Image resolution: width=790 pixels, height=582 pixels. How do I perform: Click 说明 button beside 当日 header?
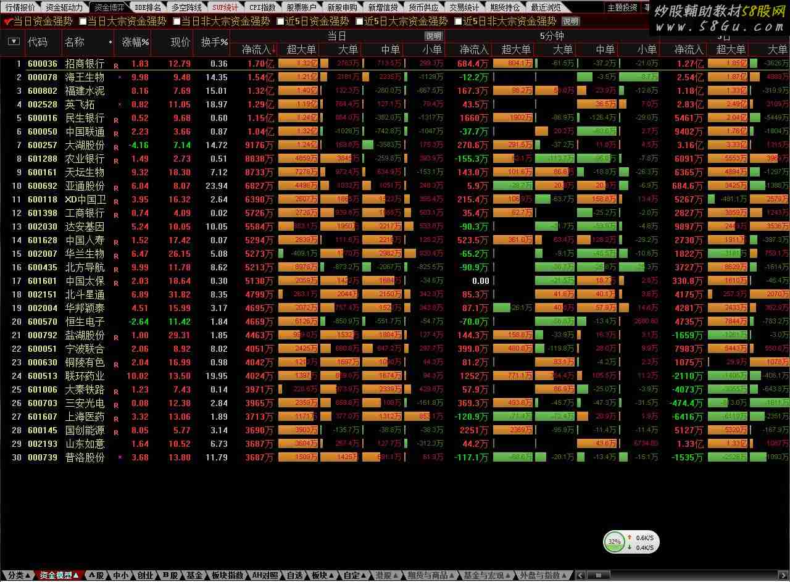434,36
